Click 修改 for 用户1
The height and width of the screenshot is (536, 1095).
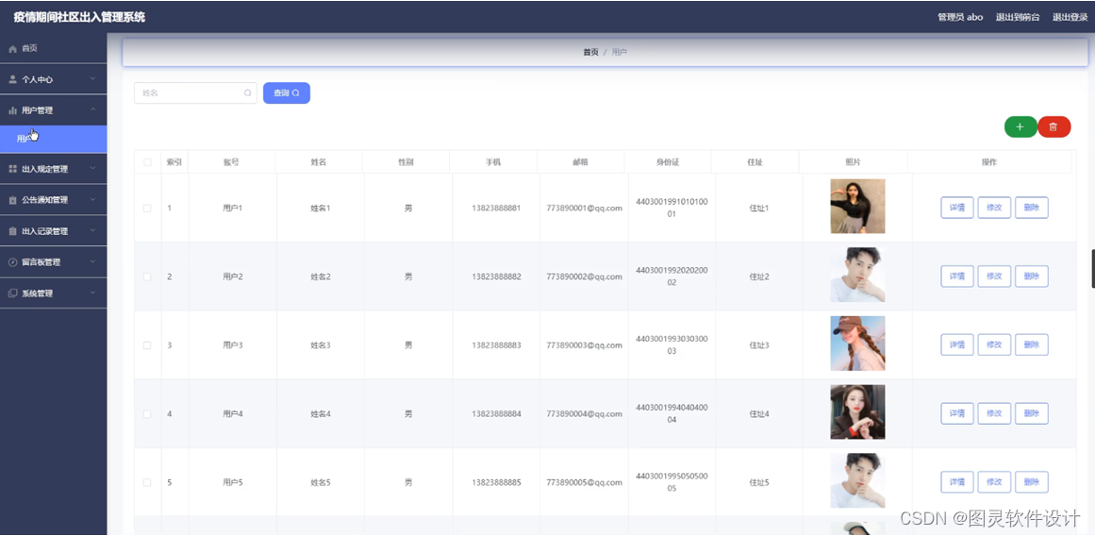tap(994, 208)
